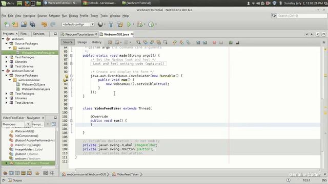Select the Source view button
Screen dimensions: 328x184
(x=68, y=42)
